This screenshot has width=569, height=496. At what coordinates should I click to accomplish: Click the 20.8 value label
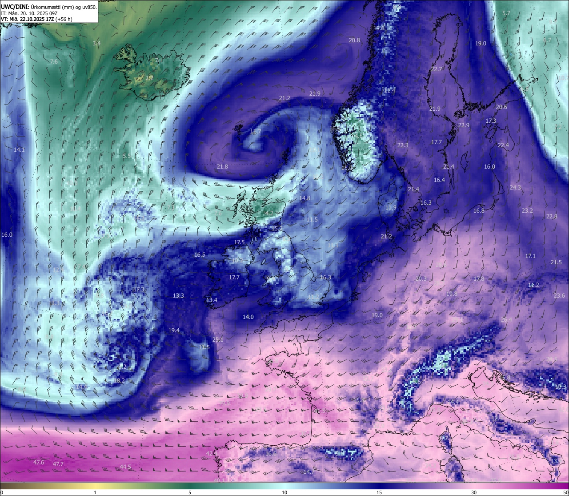[x=354, y=40]
